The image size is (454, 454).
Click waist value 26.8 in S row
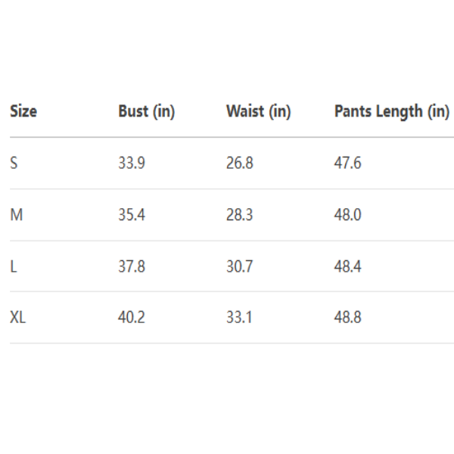240,163
